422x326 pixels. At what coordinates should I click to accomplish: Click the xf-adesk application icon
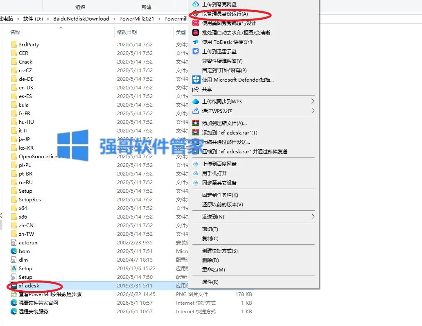pyautogui.click(x=14, y=286)
